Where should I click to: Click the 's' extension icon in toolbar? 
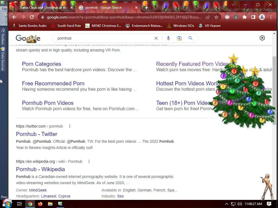[x=236, y=17]
